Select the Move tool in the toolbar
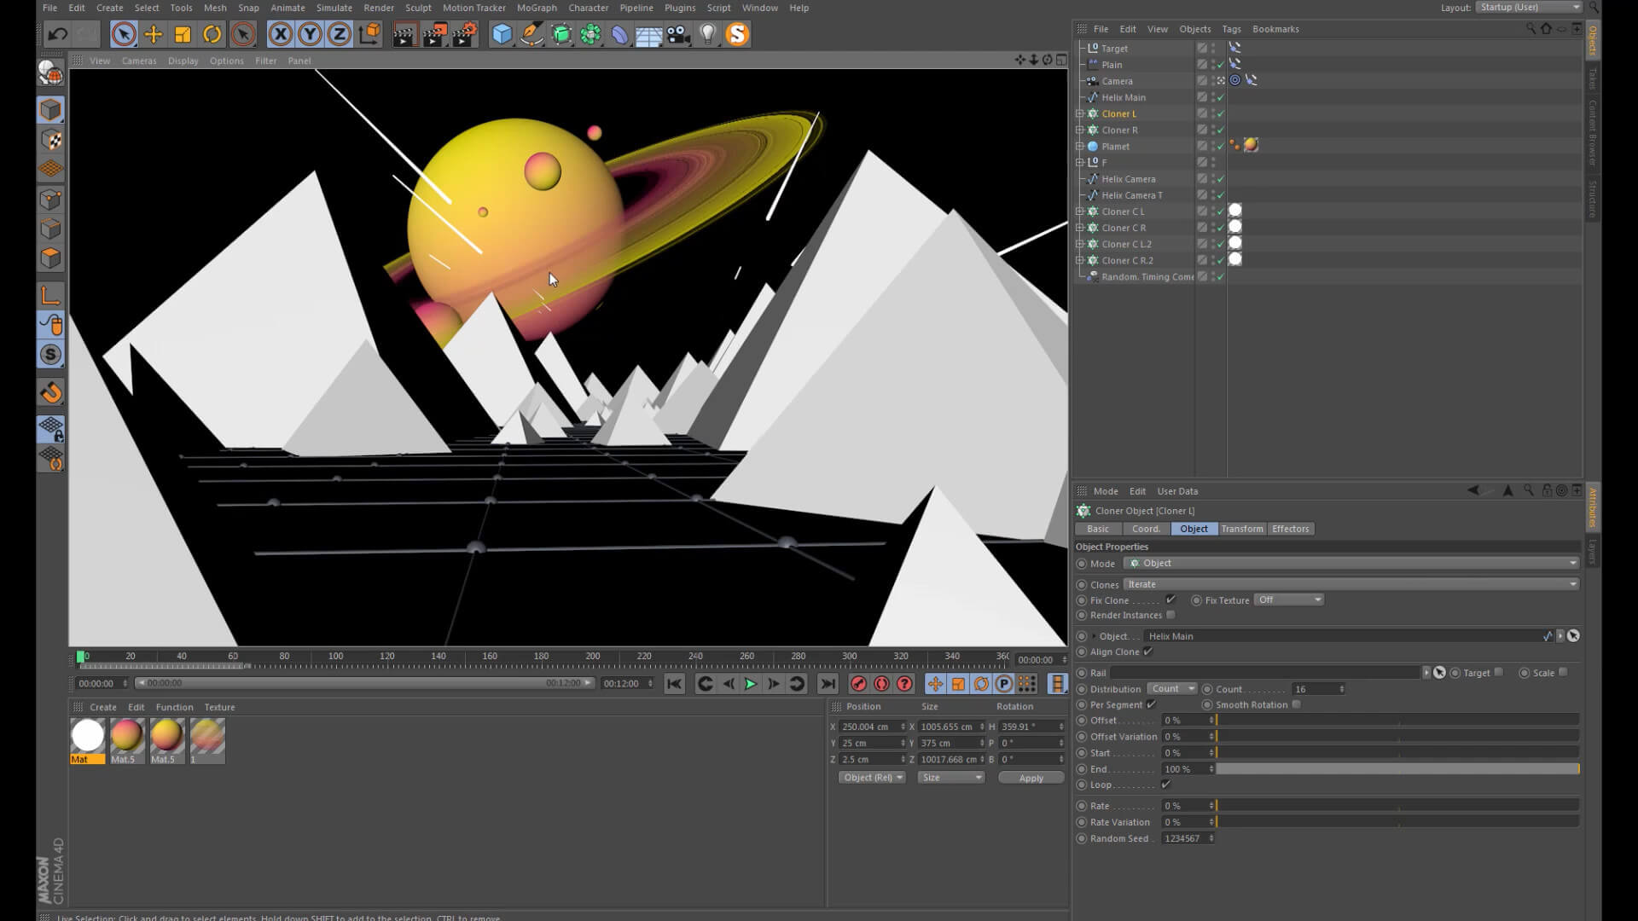 pyautogui.click(x=154, y=34)
